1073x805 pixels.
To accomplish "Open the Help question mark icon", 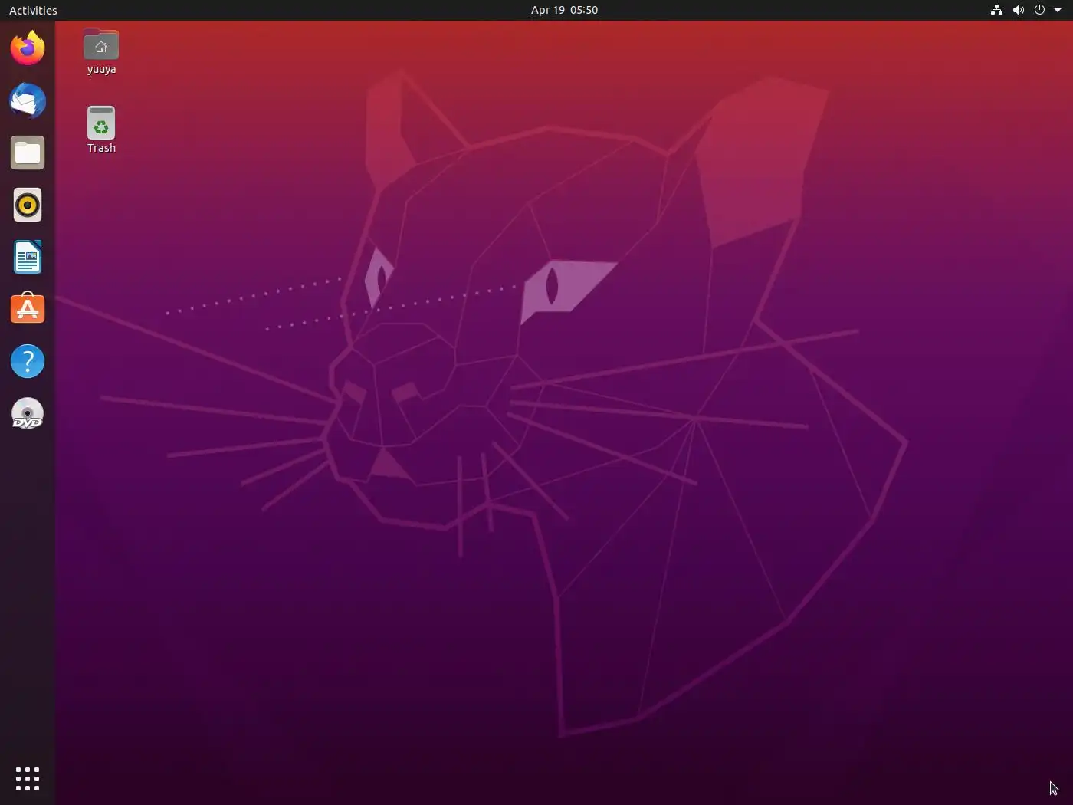I will (x=28, y=361).
